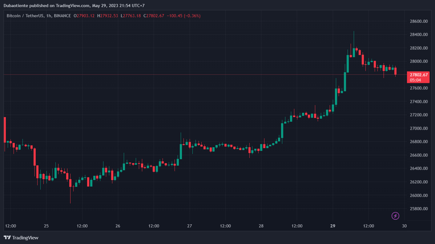
Task: Click the Low value L27763.18
Action: 131,16
